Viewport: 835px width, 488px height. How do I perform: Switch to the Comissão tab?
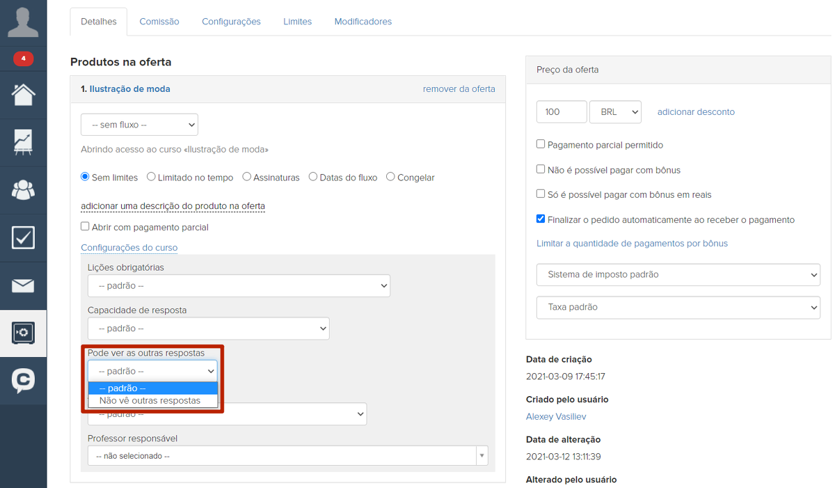point(159,22)
